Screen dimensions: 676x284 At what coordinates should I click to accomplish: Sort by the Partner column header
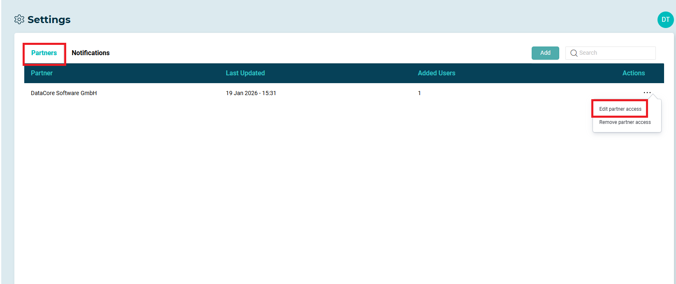pyautogui.click(x=42, y=73)
